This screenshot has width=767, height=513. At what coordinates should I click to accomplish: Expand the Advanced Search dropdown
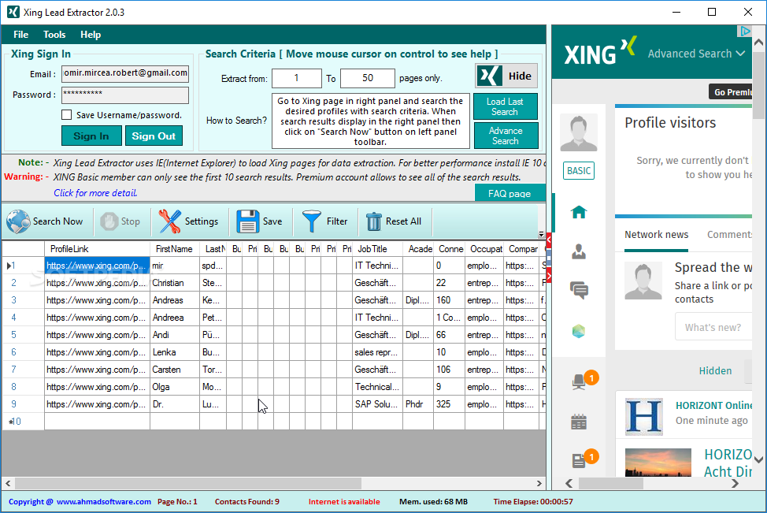point(696,54)
